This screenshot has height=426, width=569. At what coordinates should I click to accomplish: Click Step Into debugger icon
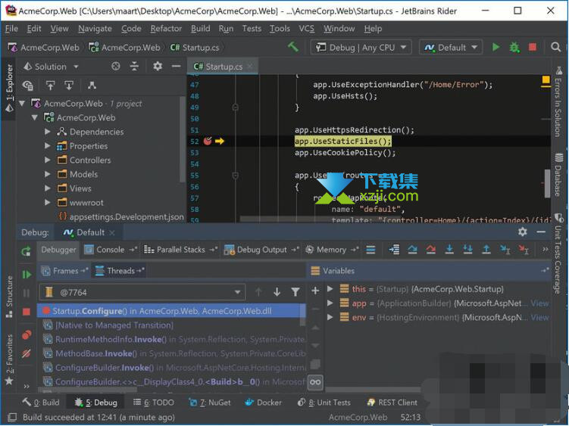click(x=449, y=250)
